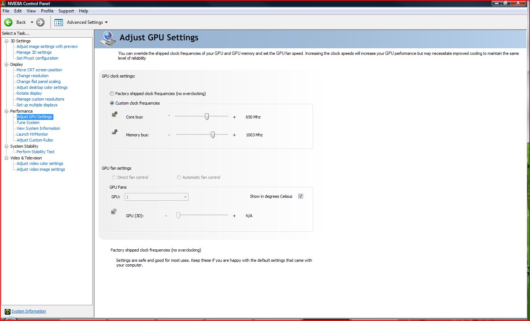The width and height of the screenshot is (530, 321).
Task: Open Set PhysX configuration
Action: [37, 58]
